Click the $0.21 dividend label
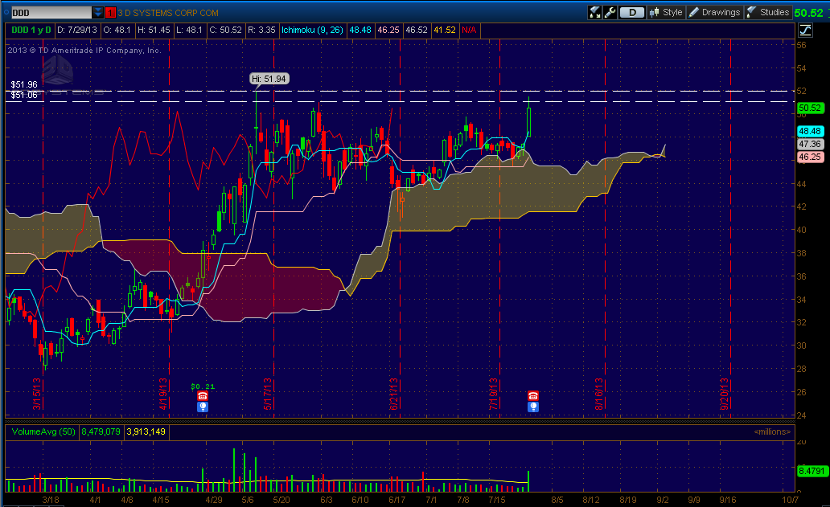 (x=203, y=386)
